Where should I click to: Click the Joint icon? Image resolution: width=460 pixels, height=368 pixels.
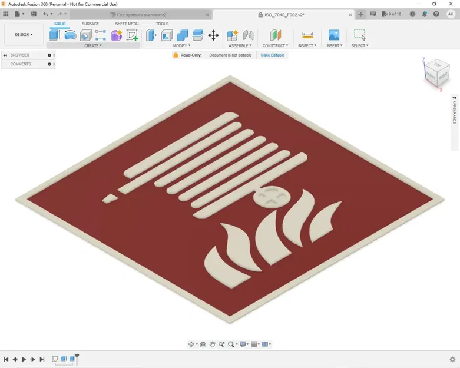click(248, 35)
